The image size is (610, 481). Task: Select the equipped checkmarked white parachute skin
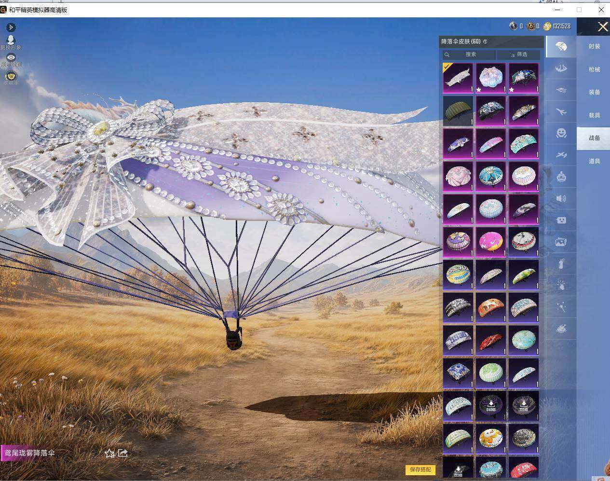click(458, 78)
